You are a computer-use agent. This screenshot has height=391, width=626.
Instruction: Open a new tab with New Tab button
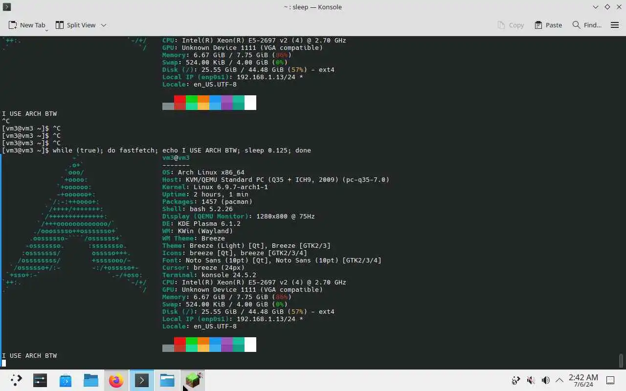point(27,25)
